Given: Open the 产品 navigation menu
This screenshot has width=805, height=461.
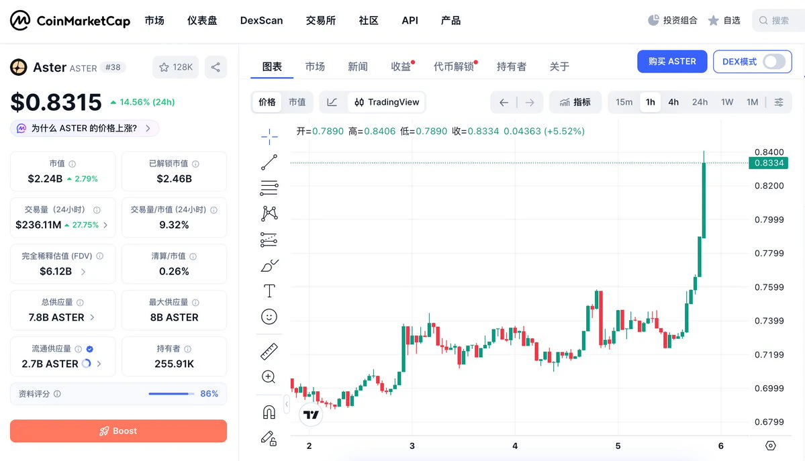Looking at the screenshot, I should coord(451,21).
